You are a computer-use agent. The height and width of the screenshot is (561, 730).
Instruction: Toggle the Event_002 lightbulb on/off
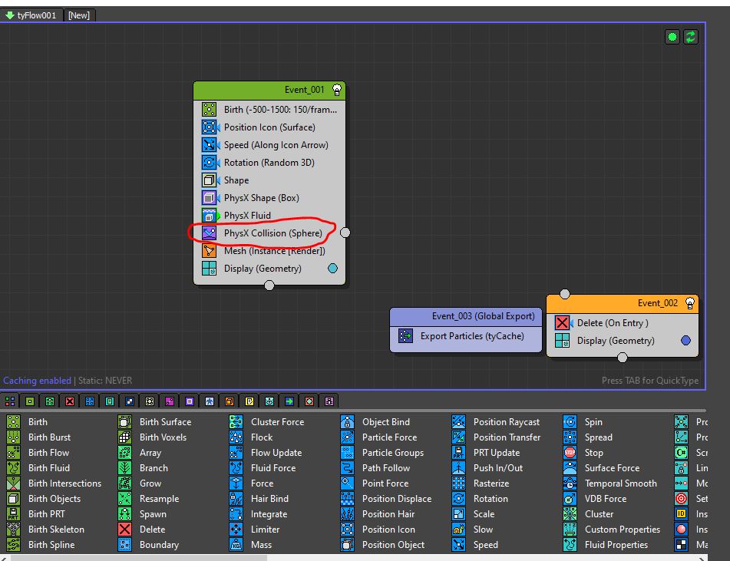[x=689, y=302]
